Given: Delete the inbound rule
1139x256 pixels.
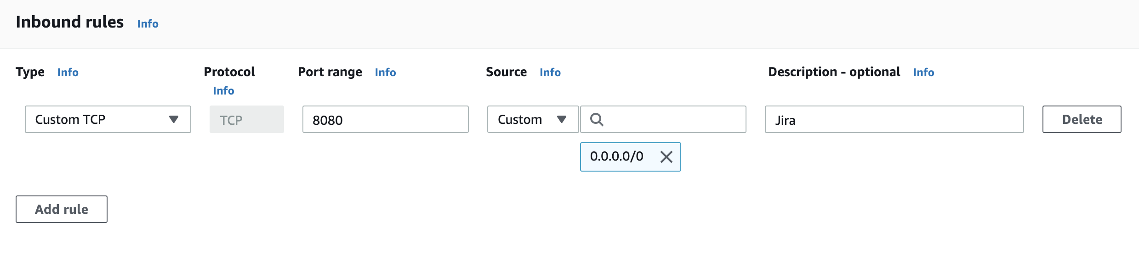Looking at the screenshot, I should click(1082, 119).
